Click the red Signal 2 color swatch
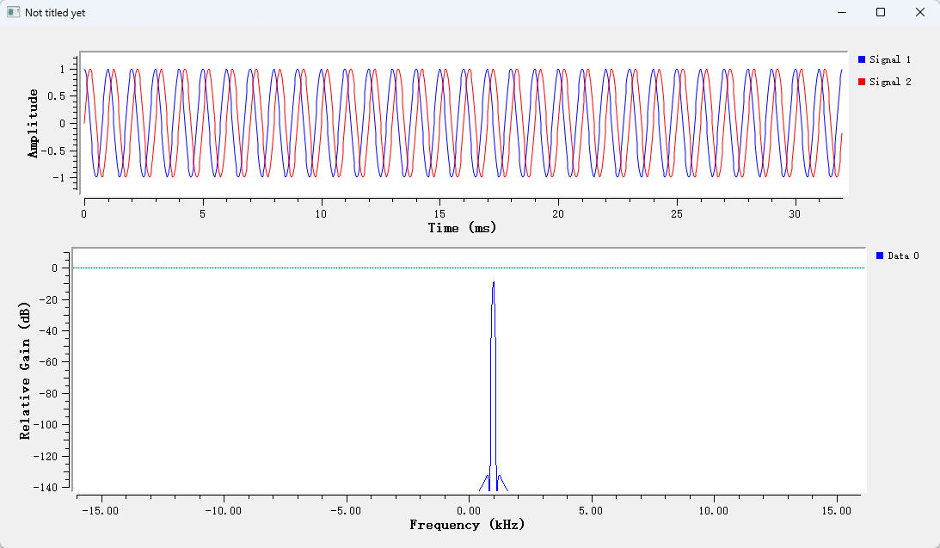This screenshot has width=940, height=548. pyautogui.click(x=862, y=82)
